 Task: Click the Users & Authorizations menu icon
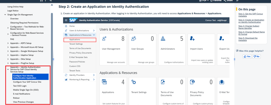coord(66,31)
